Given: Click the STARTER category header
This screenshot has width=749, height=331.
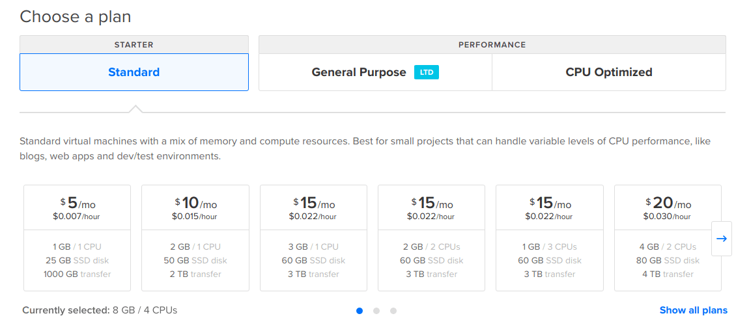Looking at the screenshot, I should pyautogui.click(x=134, y=45).
